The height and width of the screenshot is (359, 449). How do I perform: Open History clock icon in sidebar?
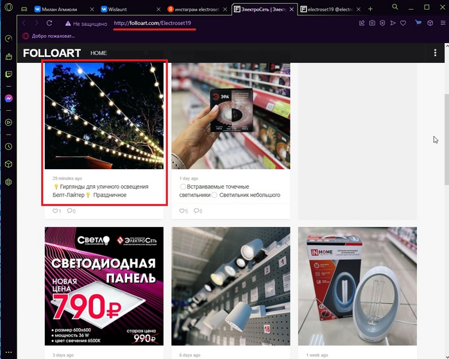point(8,147)
